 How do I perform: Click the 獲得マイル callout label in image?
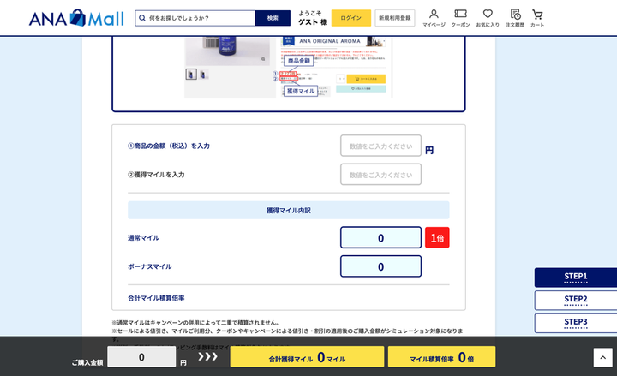(x=301, y=91)
